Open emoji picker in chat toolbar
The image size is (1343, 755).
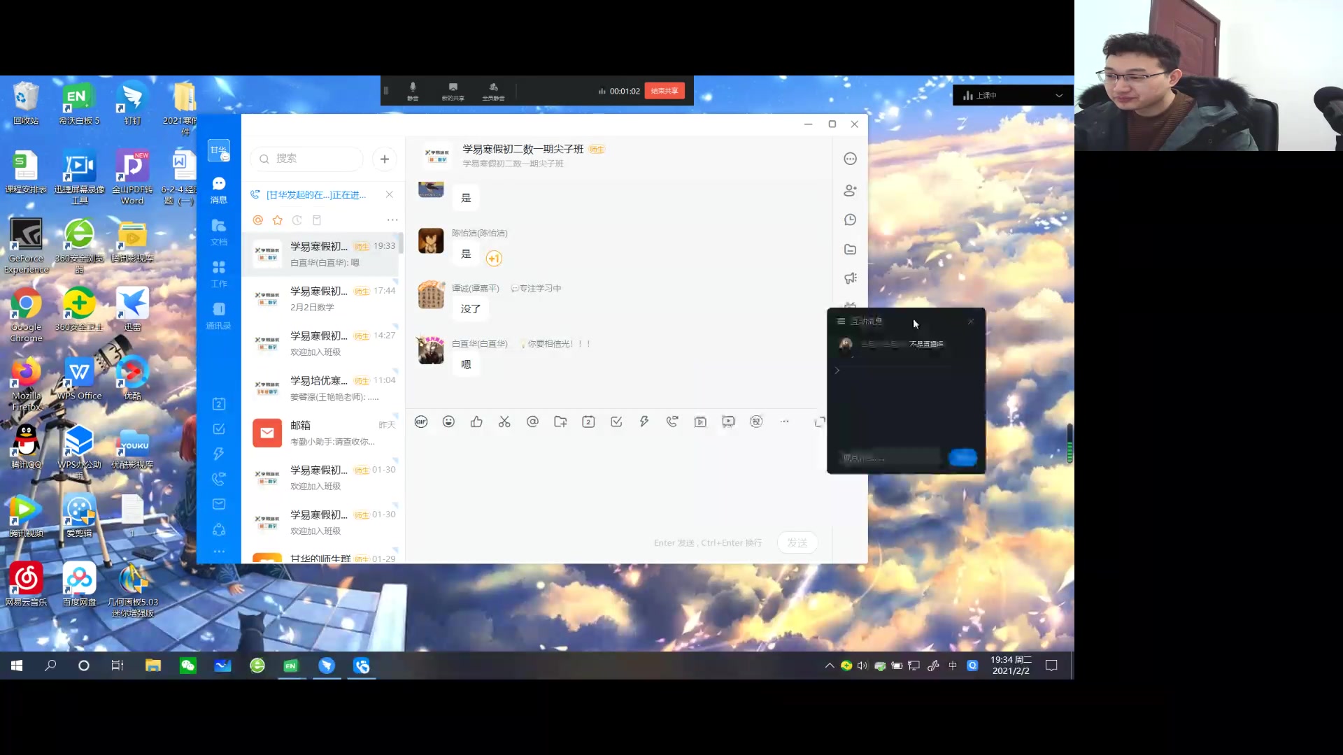[448, 422]
